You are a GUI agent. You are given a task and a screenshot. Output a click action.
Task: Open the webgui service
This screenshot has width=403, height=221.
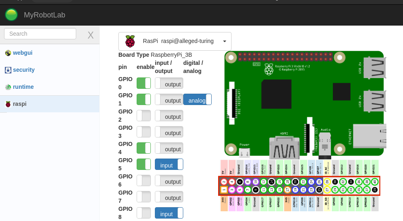point(23,53)
